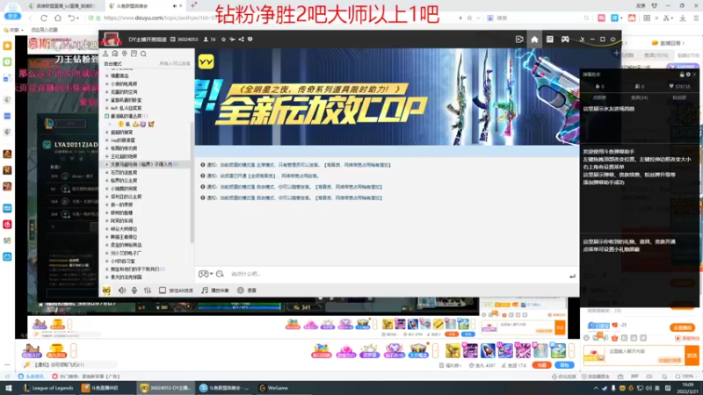Toggle the microphone in YY bottom toolbar

click(134, 291)
